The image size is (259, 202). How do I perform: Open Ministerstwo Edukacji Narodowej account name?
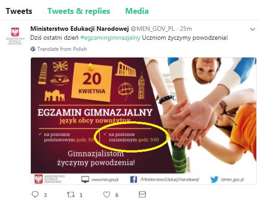[x=79, y=29]
